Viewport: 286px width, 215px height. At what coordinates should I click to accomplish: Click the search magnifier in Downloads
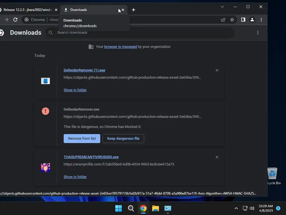51,32
